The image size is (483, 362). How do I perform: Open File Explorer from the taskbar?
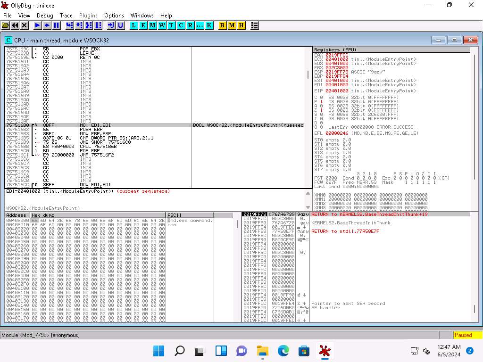[262, 351]
